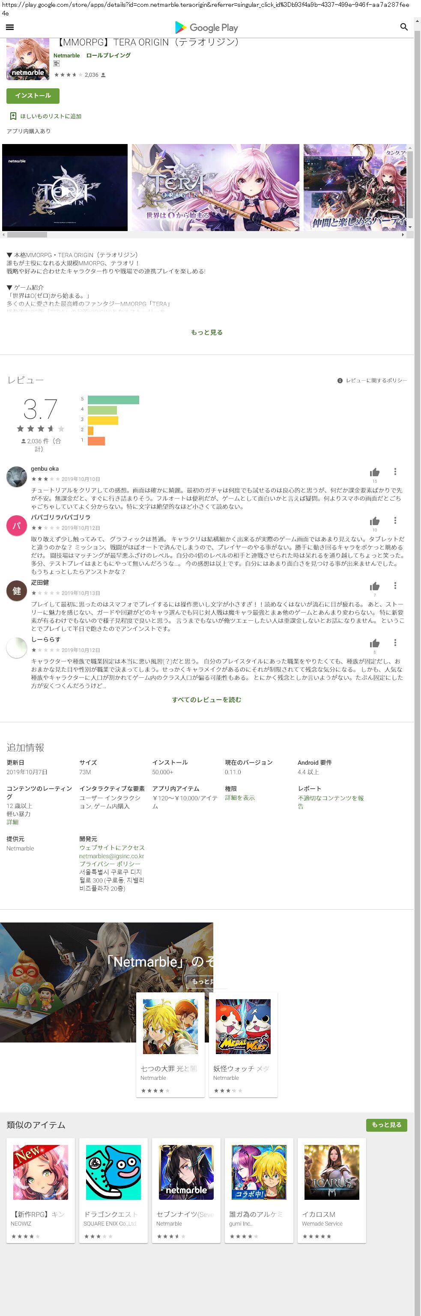Play the TERA ORIGIN trailer thumbnail
The image size is (421, 1316).
click(65, 187)
